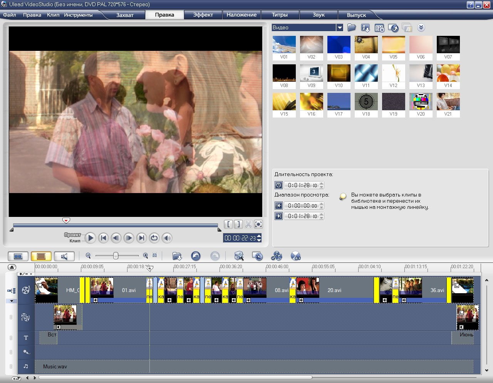Image resolution: width=493 pixels, height=383 pixels.
Task: Select the V18 countdown thumbnail
Action: tap(366, 104)
